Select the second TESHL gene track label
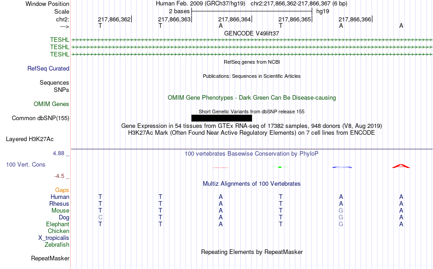This screenshot has width=433, height=269. [x=60, y=47]
